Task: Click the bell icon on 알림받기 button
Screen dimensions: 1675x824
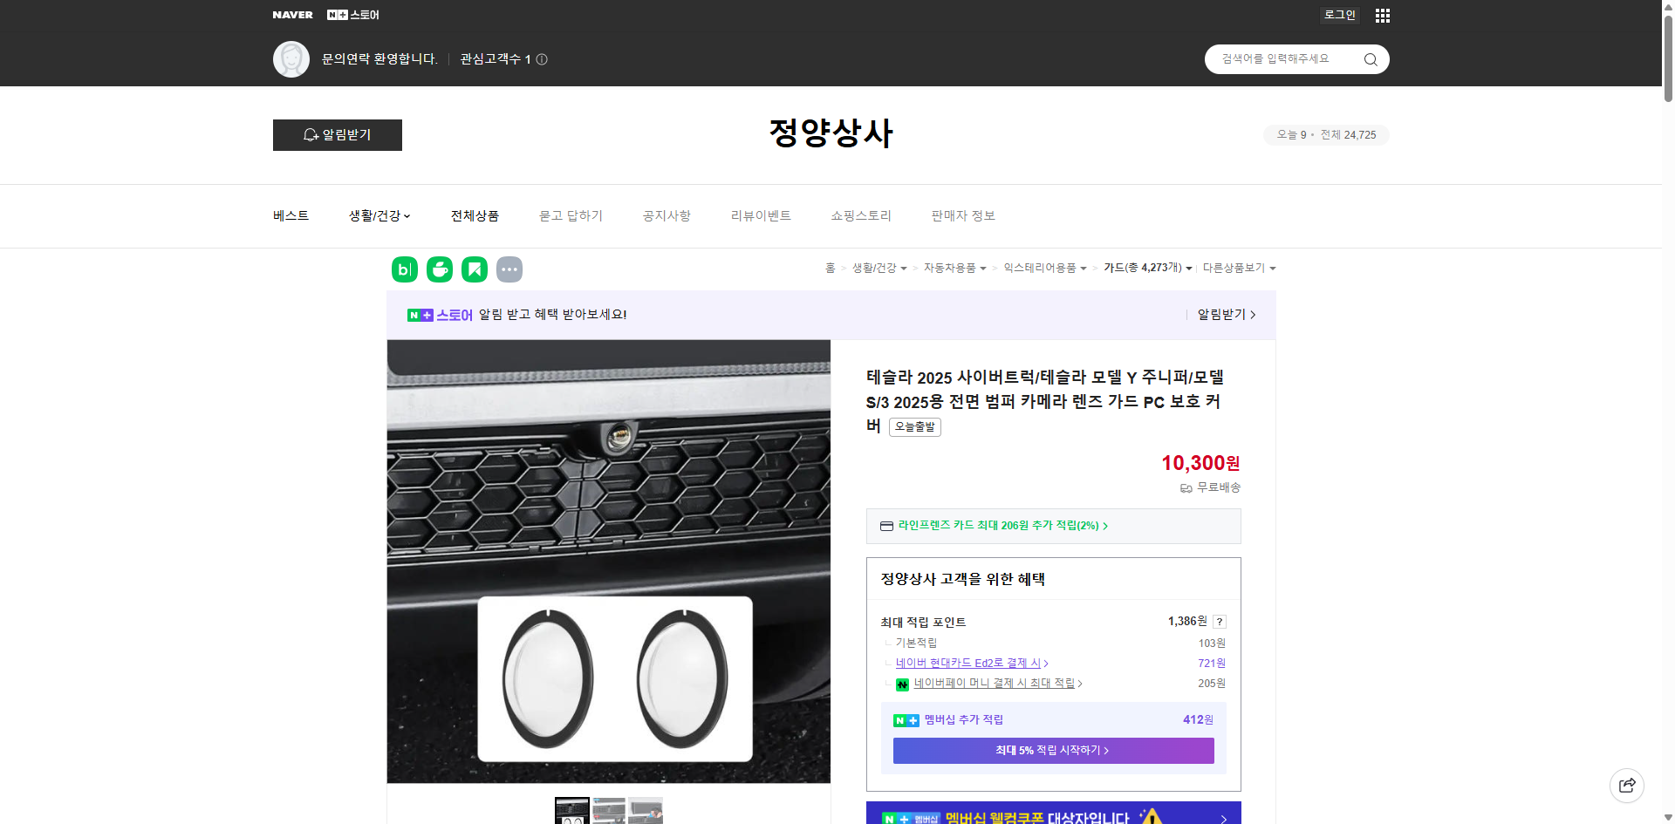Action: tap(311, 135)
